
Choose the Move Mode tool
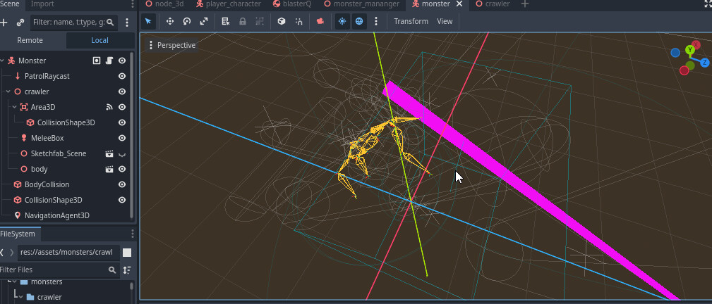coord(170,21)
